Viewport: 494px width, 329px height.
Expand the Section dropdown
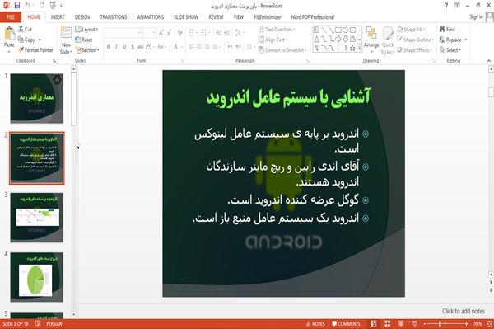click(x=87, y=50)
